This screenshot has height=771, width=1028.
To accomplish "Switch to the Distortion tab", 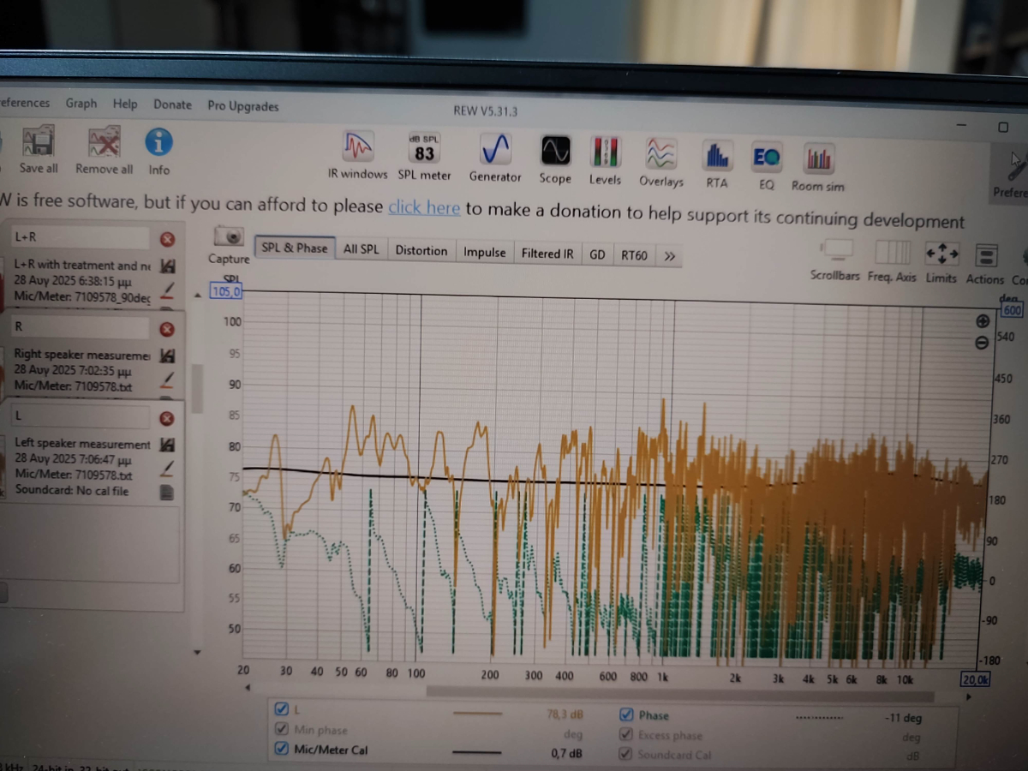I will 421,251.
